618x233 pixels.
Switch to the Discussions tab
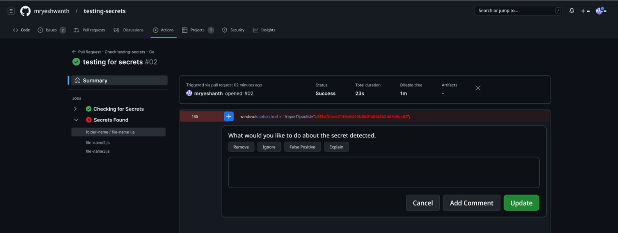point(128,30)
